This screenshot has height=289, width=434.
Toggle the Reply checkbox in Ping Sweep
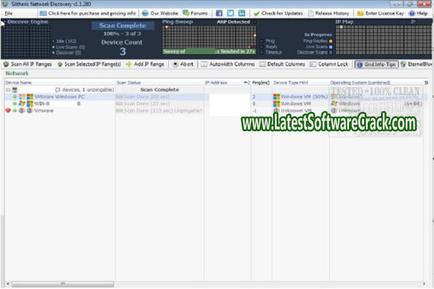[x=262, y=47]
